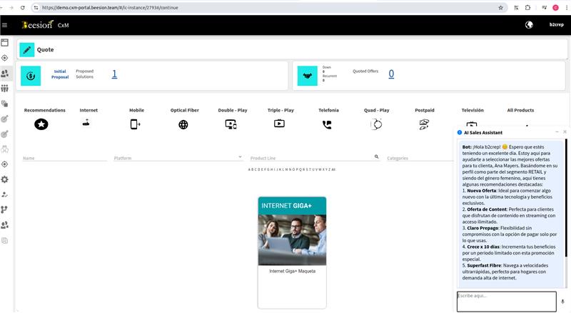571x313 pixels.
Task: Select the Triple - Play category icon
Action: [x=279, y=124]
